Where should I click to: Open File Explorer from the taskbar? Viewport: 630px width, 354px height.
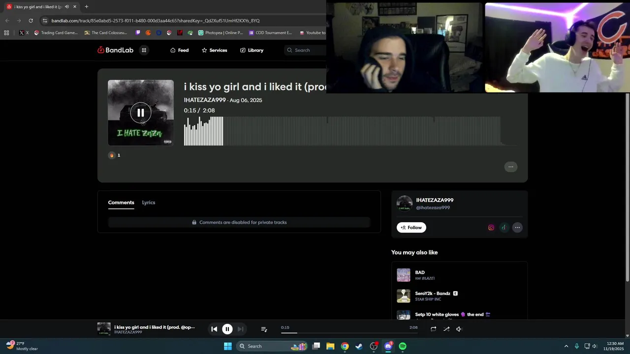[x=330, y=346]
